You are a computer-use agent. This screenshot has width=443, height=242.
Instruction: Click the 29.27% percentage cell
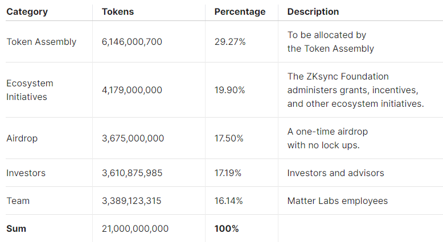point(230,41)
